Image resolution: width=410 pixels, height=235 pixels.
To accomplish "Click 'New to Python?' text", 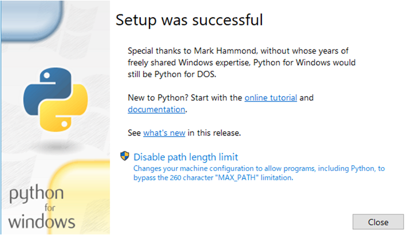I will [158, 98].
